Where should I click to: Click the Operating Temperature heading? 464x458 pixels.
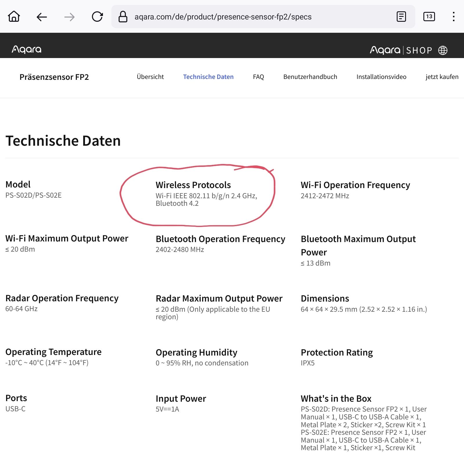coord(53,352)
